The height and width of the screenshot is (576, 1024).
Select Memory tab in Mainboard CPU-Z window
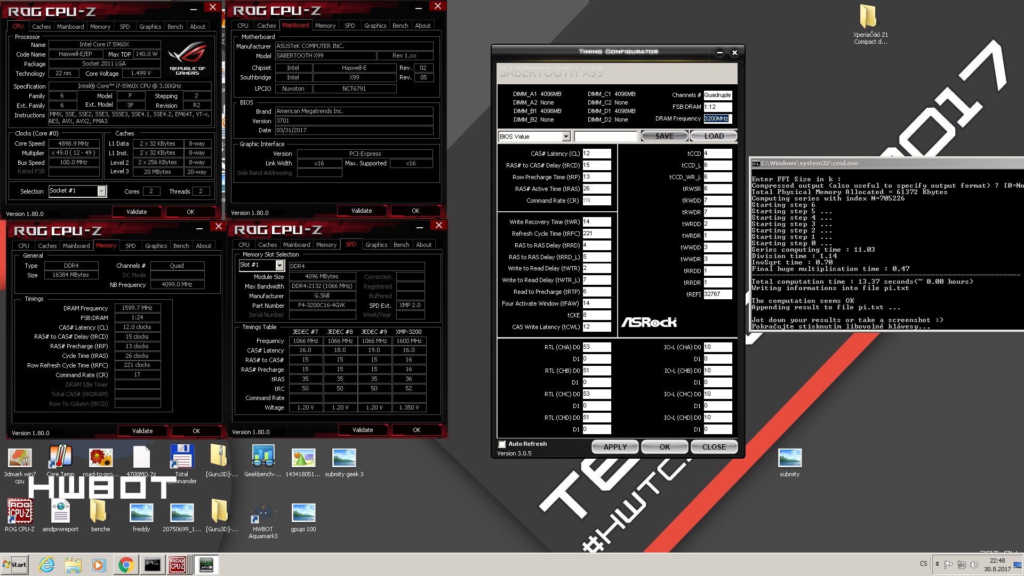point(325,26)
